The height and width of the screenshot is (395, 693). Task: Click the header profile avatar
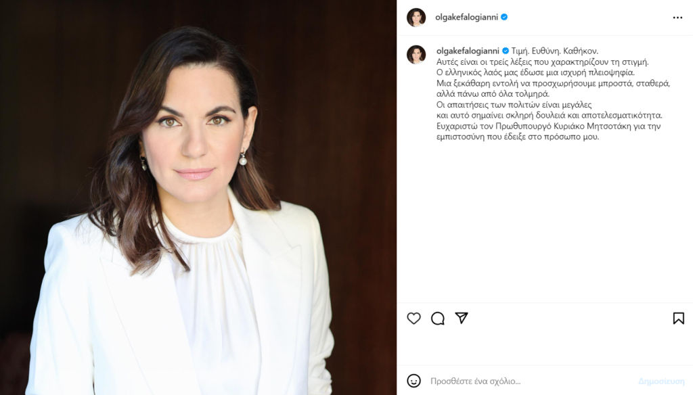(416, 17)
